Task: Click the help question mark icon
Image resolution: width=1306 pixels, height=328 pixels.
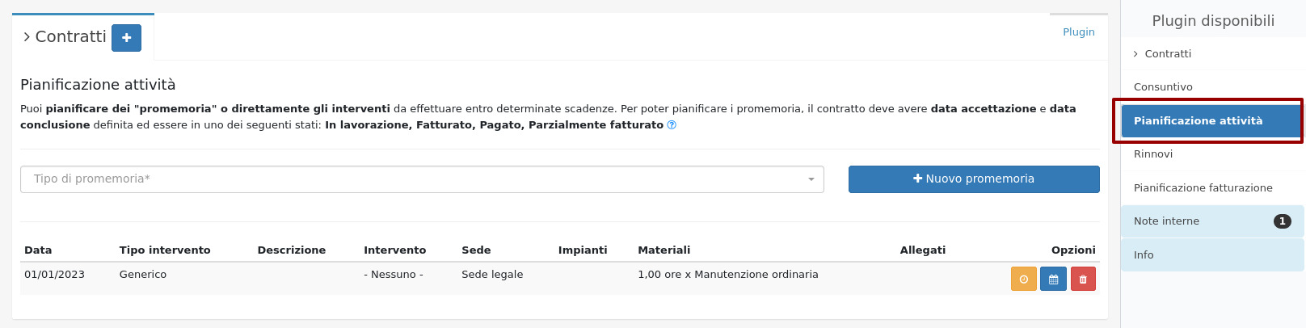Action: coord(672,125)
